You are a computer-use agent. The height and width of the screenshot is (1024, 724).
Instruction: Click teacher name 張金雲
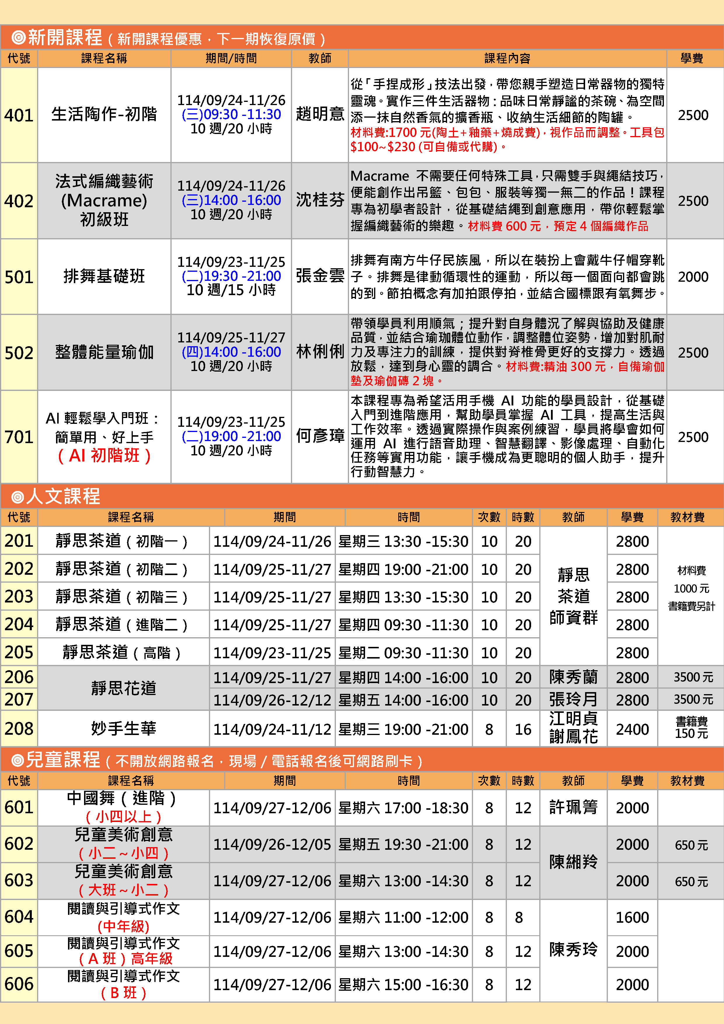click(320, 276)
